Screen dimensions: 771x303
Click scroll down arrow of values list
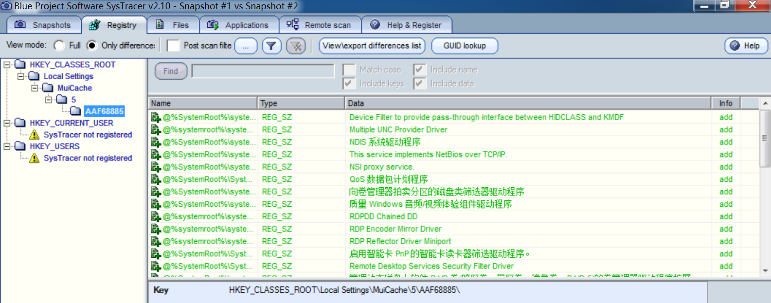tap(765, 271)
